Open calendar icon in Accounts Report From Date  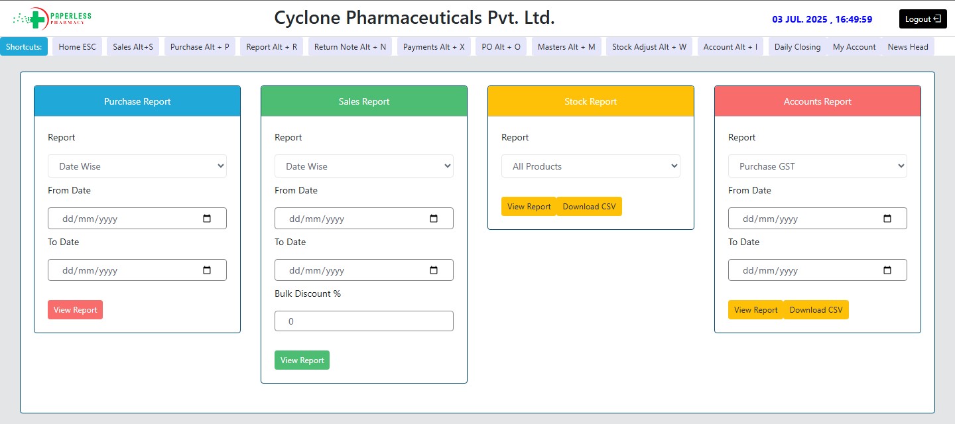coord(887,219)
